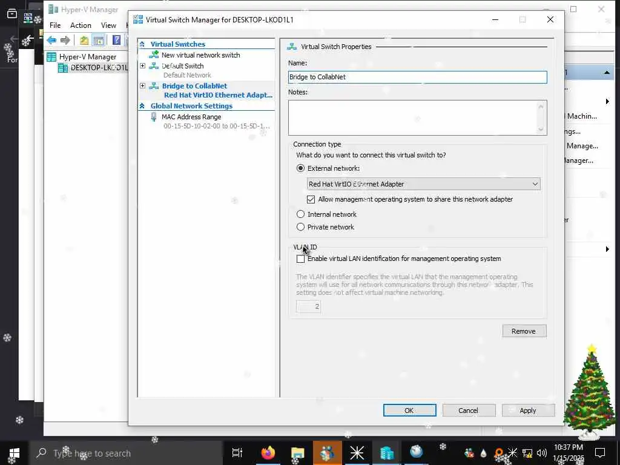The image size is (620, 465).
Task: Click the Name field with Bridge to CollabNet
Action: 418,77
